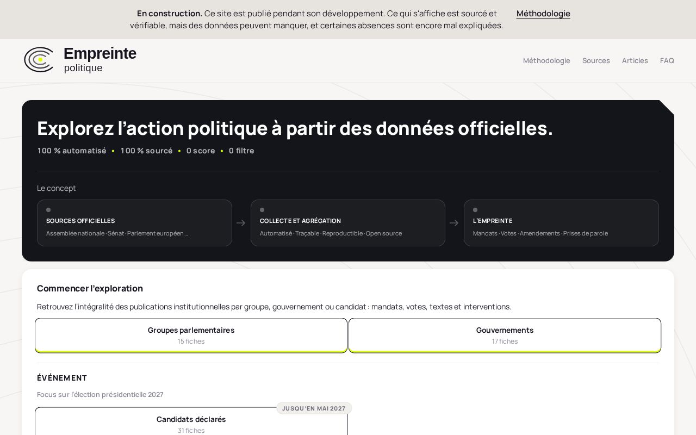Click the main headline 'Explorez l'action politique'
This screenshot has width=696, height=435.
(295, 128)
